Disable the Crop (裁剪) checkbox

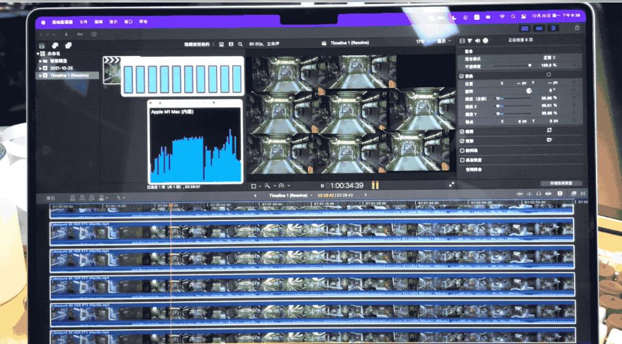coord(462,132)
